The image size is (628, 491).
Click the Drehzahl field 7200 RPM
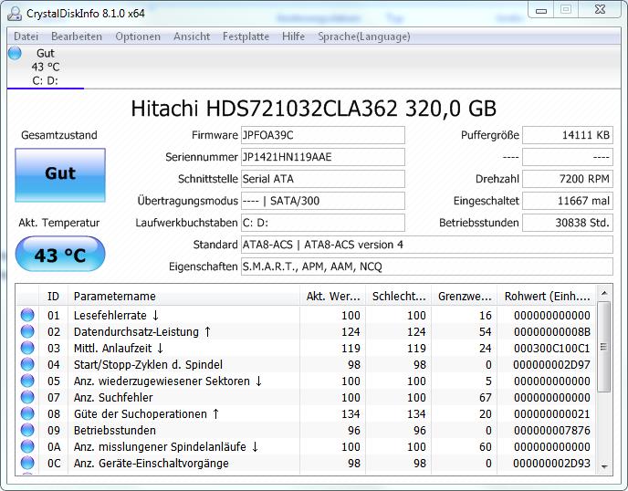(568, 179)
